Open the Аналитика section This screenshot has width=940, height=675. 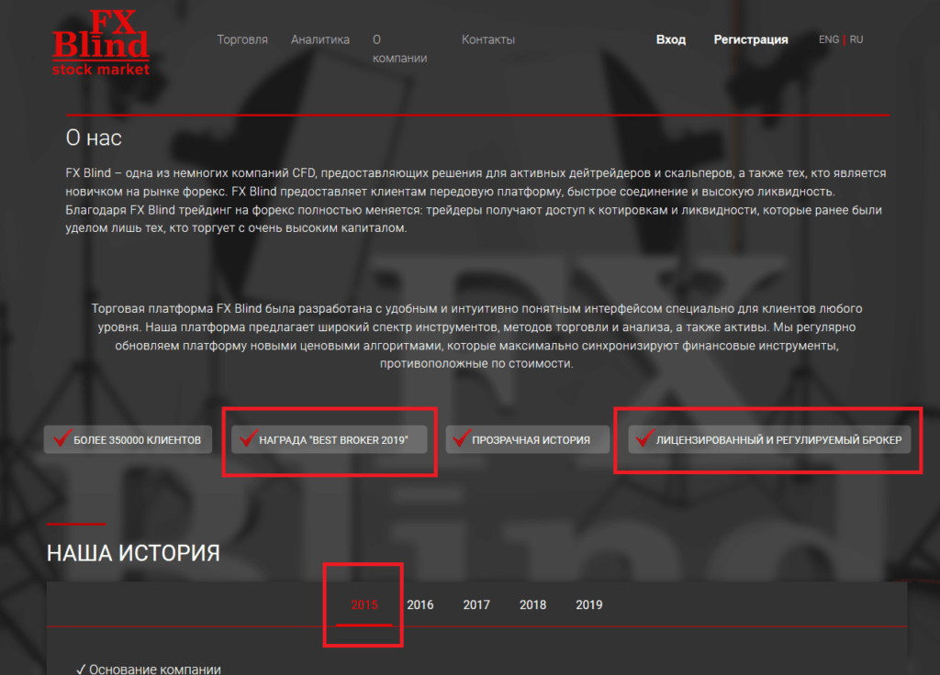point(320,39)
